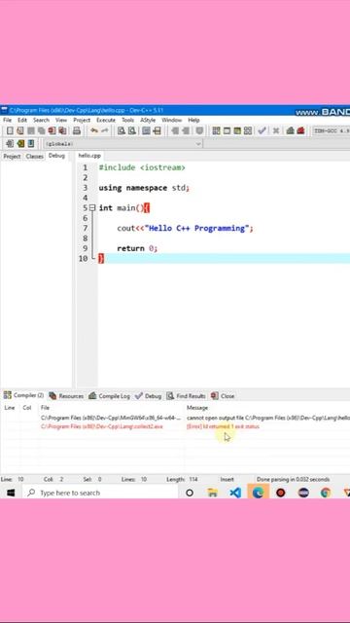This screenshot has height=623, width=350.
Task: Click the Close file toolbar icon
Action: coord(52,130)
